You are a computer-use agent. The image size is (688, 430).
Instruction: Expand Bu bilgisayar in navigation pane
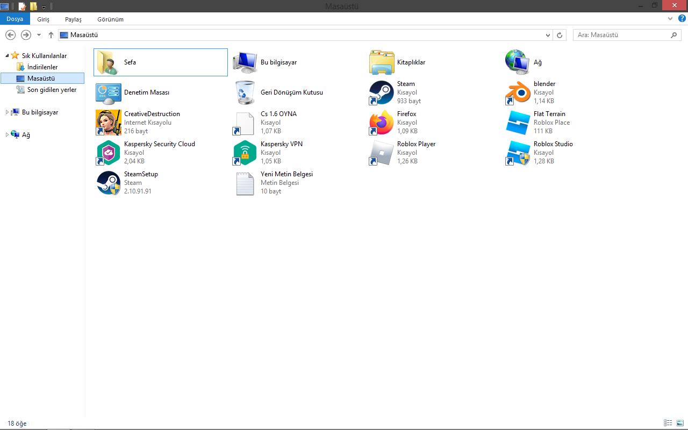coord(7,112)
